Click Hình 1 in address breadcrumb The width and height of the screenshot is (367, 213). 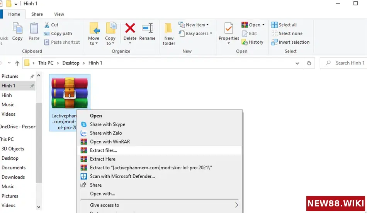[95, 63]
